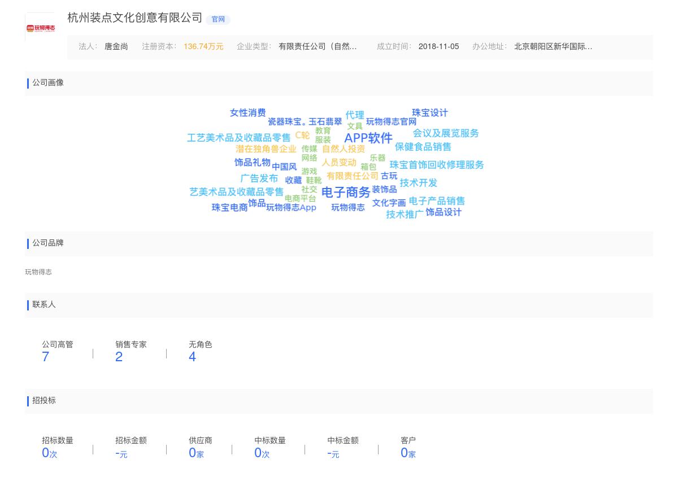Screen dimensions: 678x486
Task: Click 中标金额 value -元
Action: pos(333,453)
